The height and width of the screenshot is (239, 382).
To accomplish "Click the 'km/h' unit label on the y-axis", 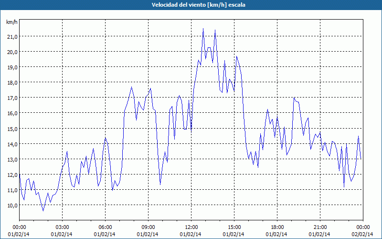I will [x=12, y=22].
